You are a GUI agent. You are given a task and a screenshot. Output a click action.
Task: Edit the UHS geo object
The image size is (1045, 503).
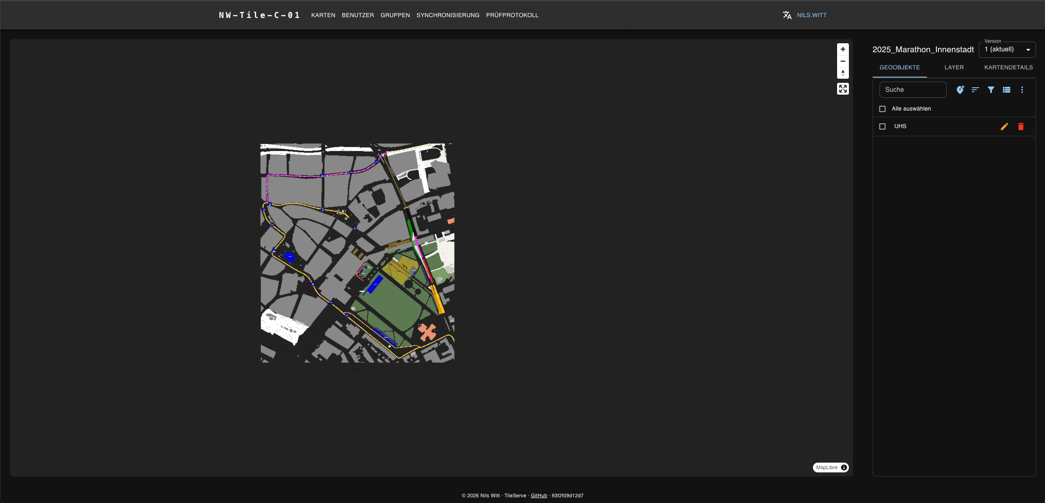(1005, 126)
